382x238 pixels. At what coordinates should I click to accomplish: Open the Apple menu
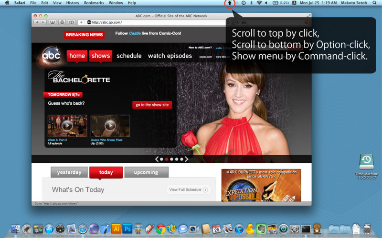click(7, 3)
